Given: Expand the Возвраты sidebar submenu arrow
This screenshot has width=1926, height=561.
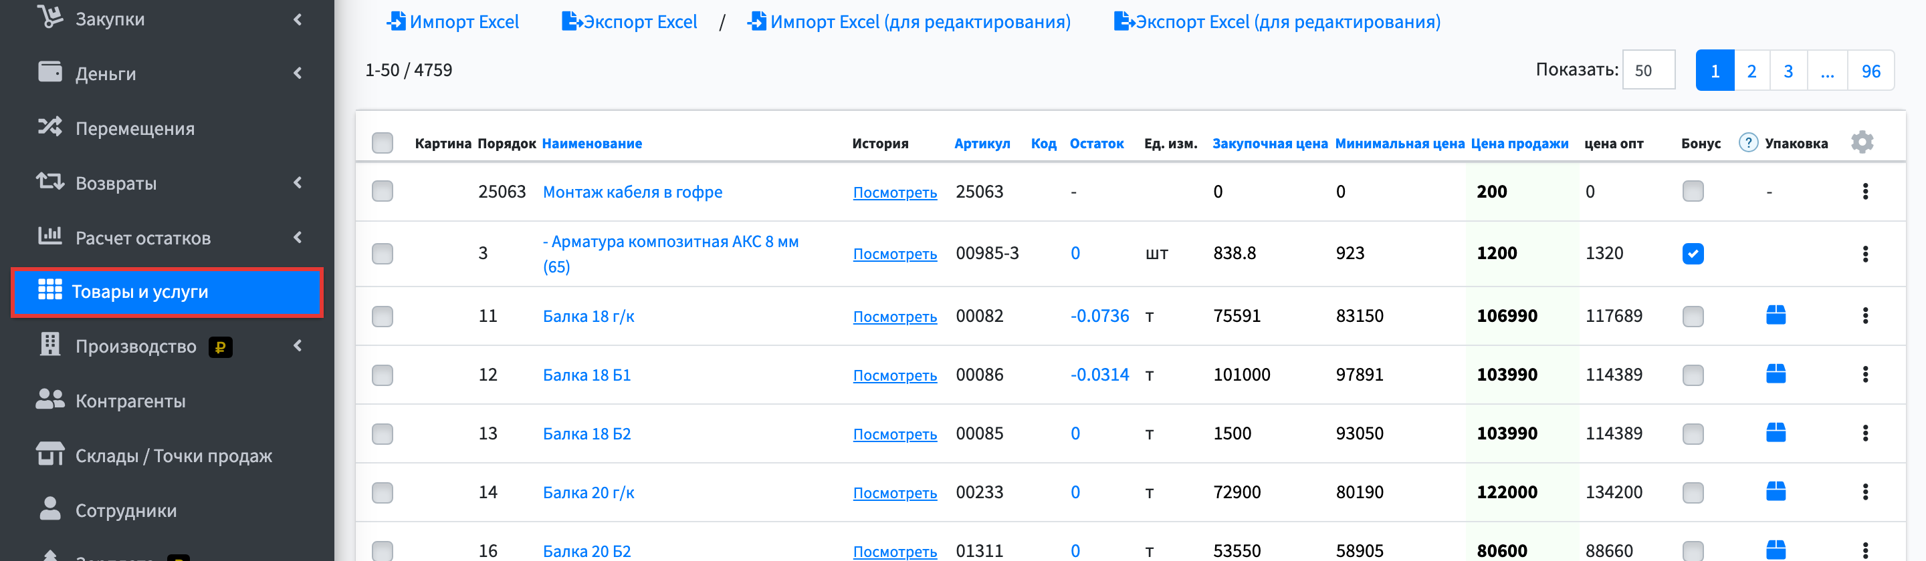Looking at the screenshot, I should click(x=298, y=182).
